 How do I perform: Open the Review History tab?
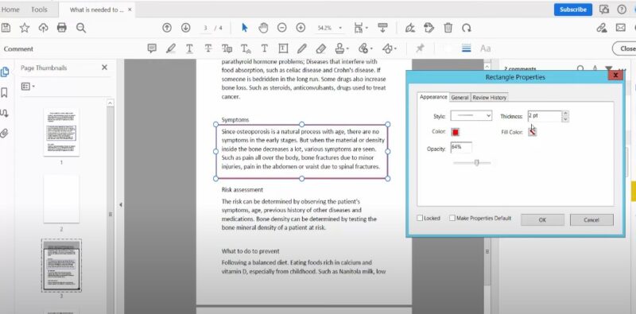(489, 98)
